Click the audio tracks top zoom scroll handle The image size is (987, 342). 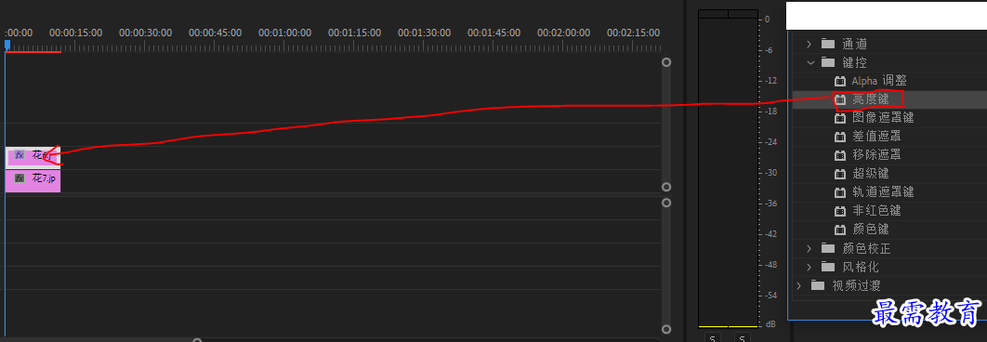click(x=666, y=203)
